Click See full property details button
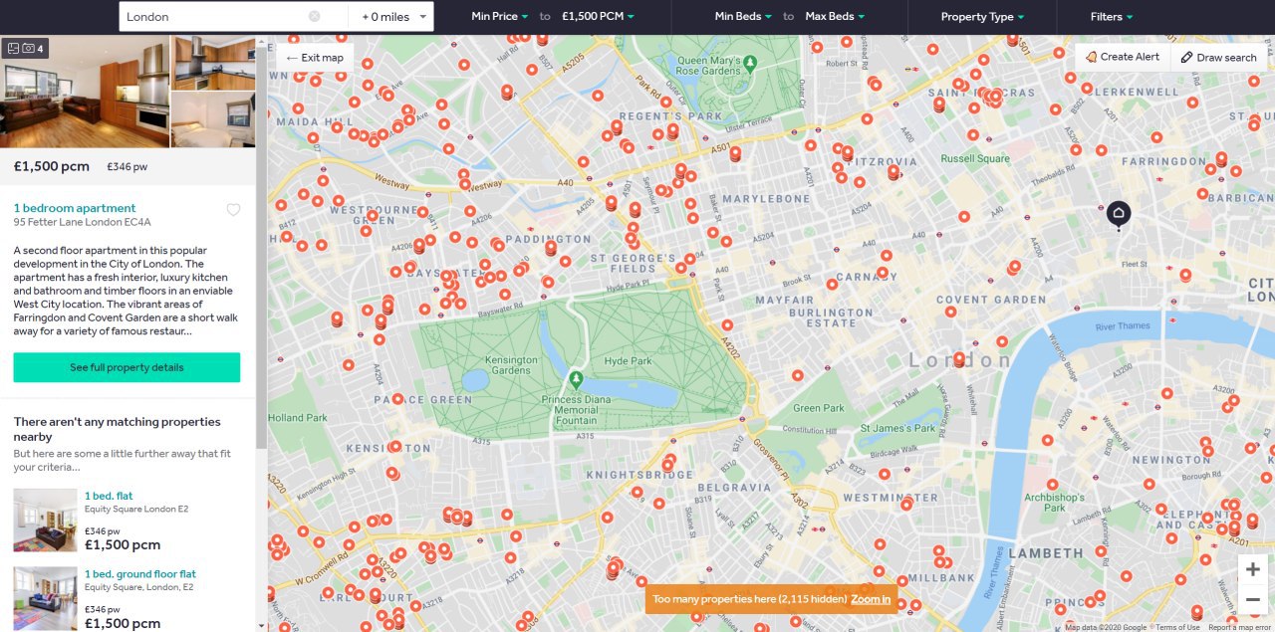This screenshot has width=1275, height=632. pos(127,367)
